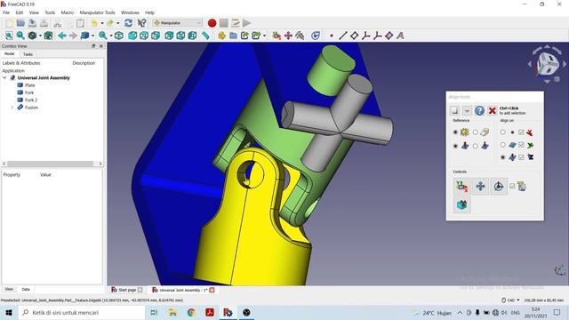The image size is (569, 320).
Task: Toggle the green Y axis checkbox
Action: pyautogui.click(x=521, y=145)
